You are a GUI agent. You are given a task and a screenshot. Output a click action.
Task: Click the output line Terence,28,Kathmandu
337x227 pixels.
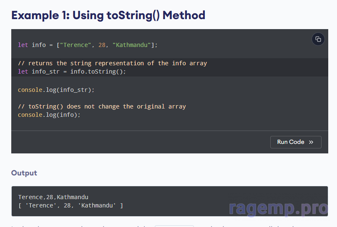click(x=53, y=197)
